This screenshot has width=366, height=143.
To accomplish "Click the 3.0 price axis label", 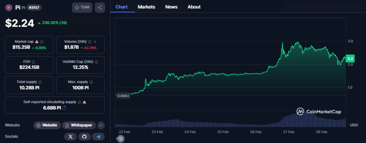I will 350,41.
